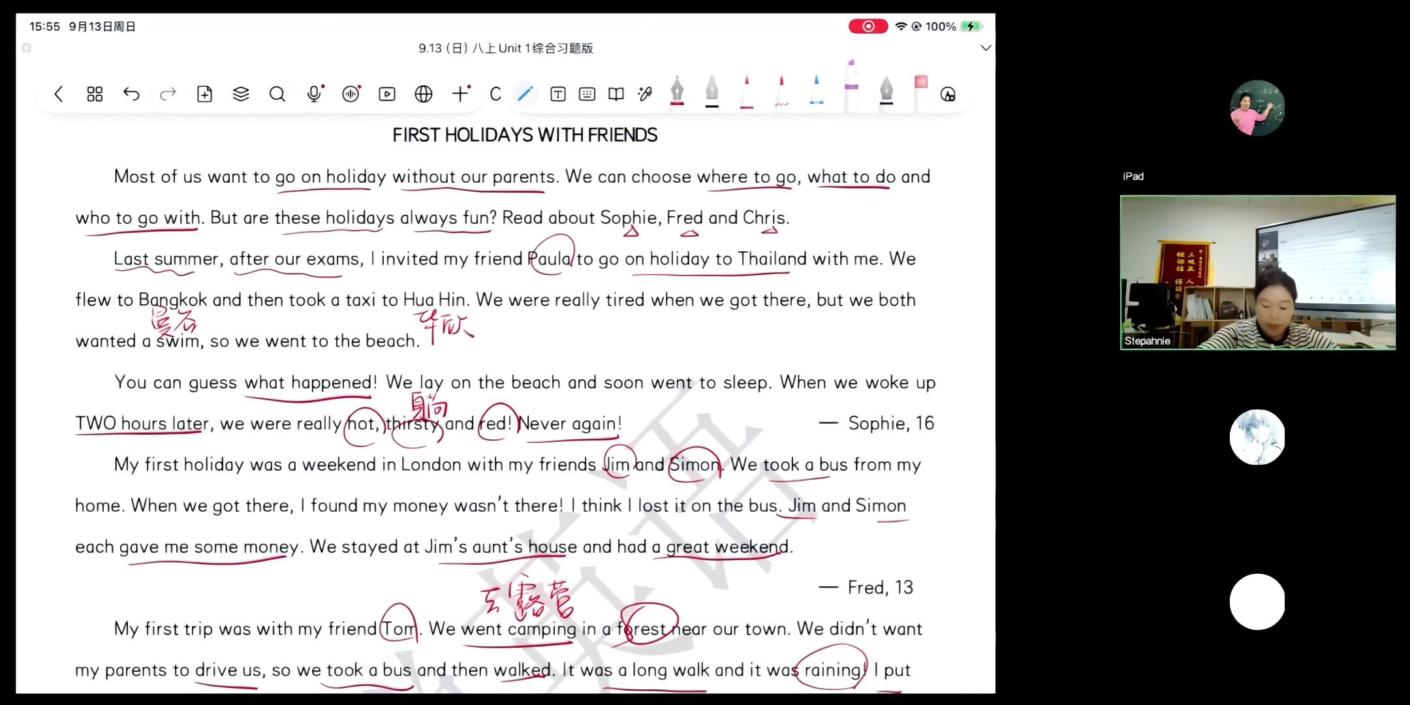This screenshot has height=705, width=1410.
Task: Select the active blue pen mode
Action: pos(525,94)
